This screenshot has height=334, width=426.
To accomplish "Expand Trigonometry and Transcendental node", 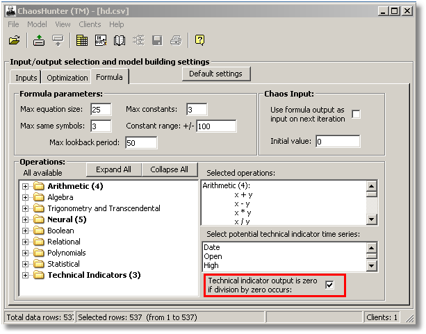I will pyautogui.click(x=25, y=208).
